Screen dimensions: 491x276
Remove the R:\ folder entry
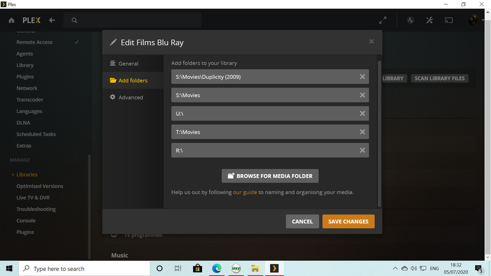coord(362,150)
